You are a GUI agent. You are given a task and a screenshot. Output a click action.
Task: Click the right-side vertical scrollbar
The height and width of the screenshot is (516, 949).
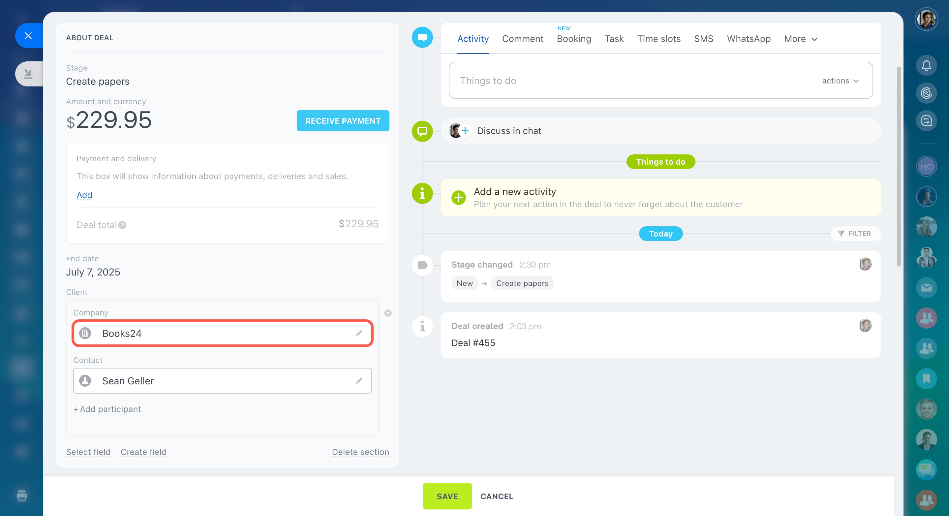click(x=899, y=166)
